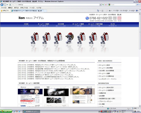141x113 pixels.
Task: Click the red Stop loading icon
Action: 106,5
